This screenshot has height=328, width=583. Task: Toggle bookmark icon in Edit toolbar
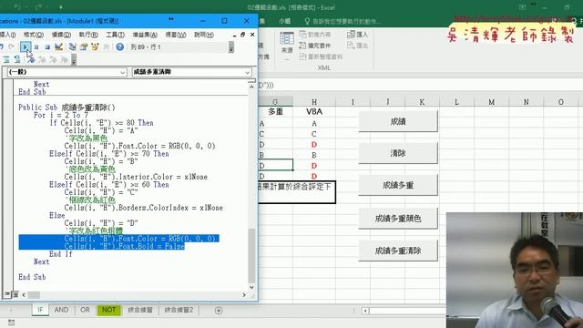pos(31,59)
